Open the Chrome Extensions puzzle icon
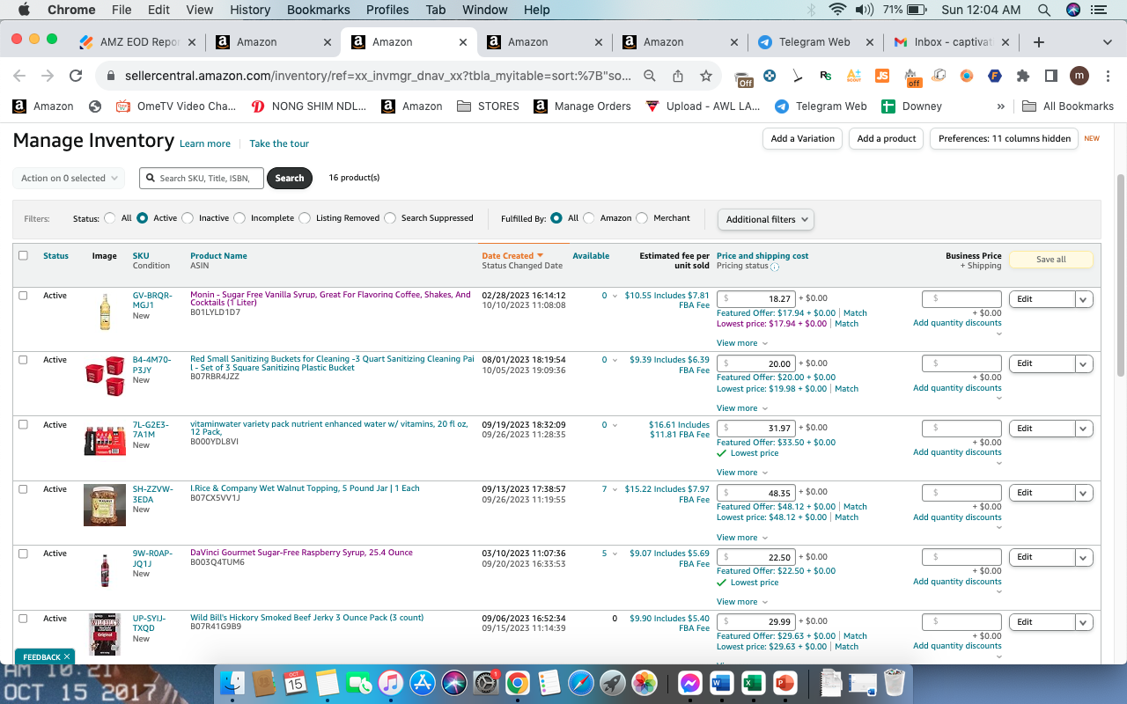This screenshot has width=1127, height=704. [x=1022, y=76]
